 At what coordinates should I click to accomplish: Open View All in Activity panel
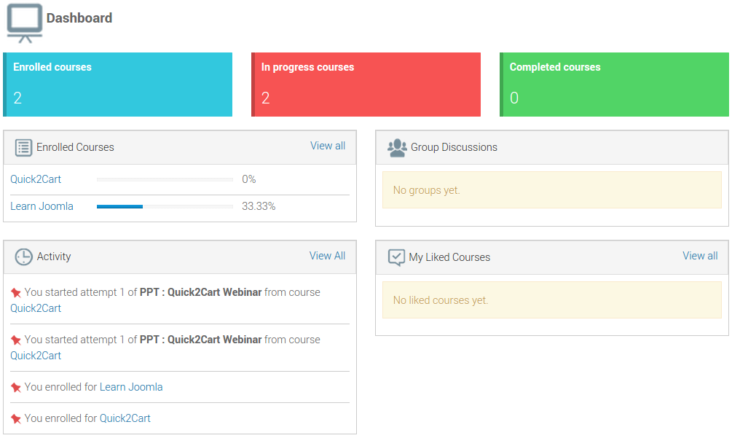[327, 256]
